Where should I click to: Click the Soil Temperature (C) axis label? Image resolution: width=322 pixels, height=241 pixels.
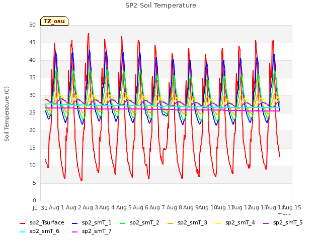pyautogui.click(x=7, y=114)
